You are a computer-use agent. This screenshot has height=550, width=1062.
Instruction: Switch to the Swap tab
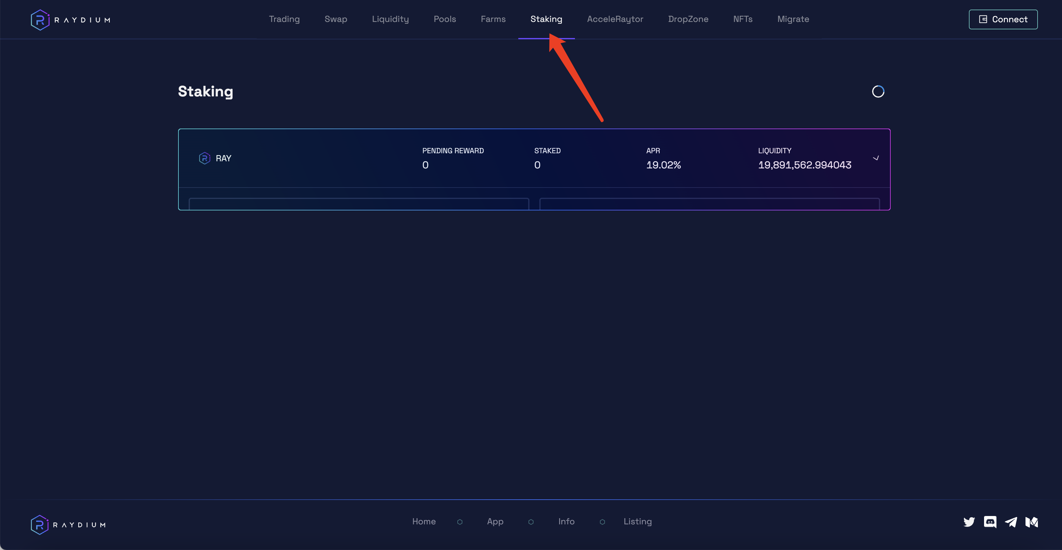pos(336,19)
